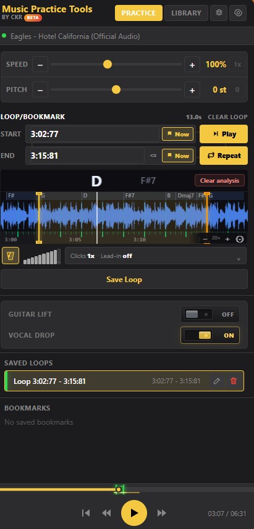Set loop START to Now
This screenshot has width=254, height=529.
point(177,134)
